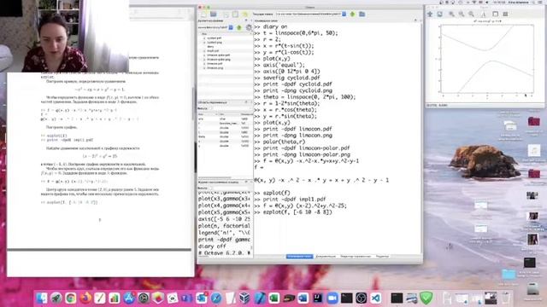Select the rotate tool in Figure window

click(439, 14)
